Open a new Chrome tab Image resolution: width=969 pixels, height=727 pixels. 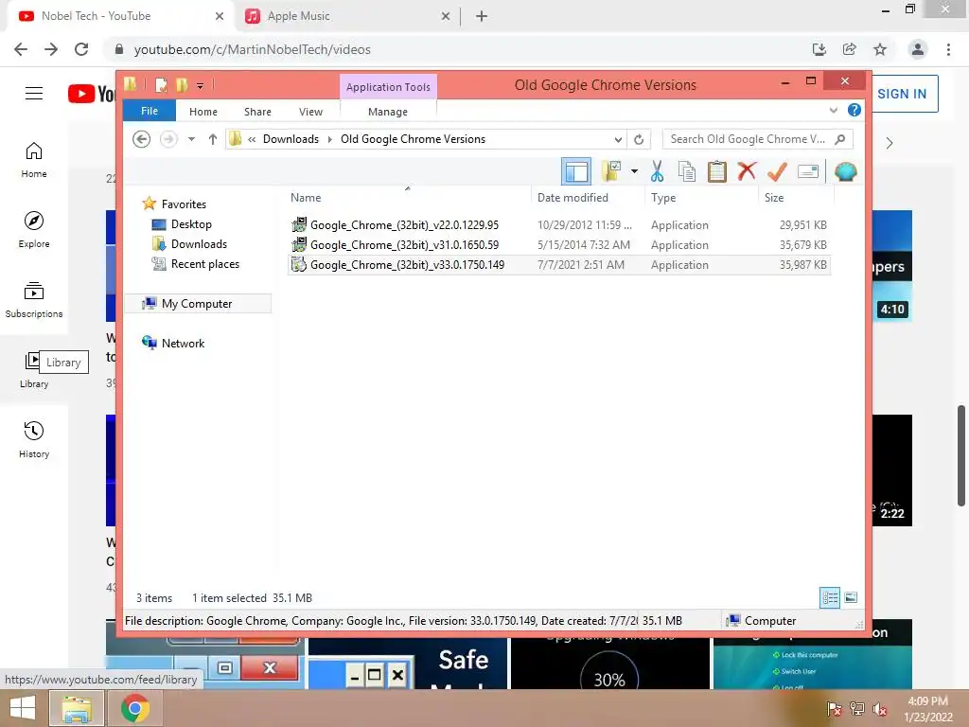(482, 16)
